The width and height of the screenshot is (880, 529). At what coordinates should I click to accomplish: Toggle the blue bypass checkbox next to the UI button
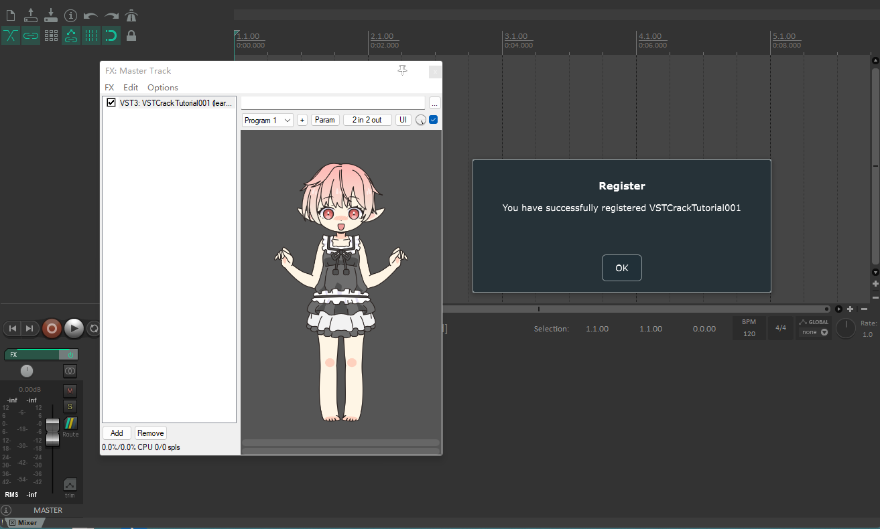433,120
